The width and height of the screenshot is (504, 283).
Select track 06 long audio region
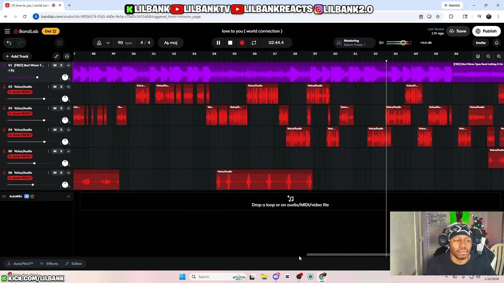(264, 180)
